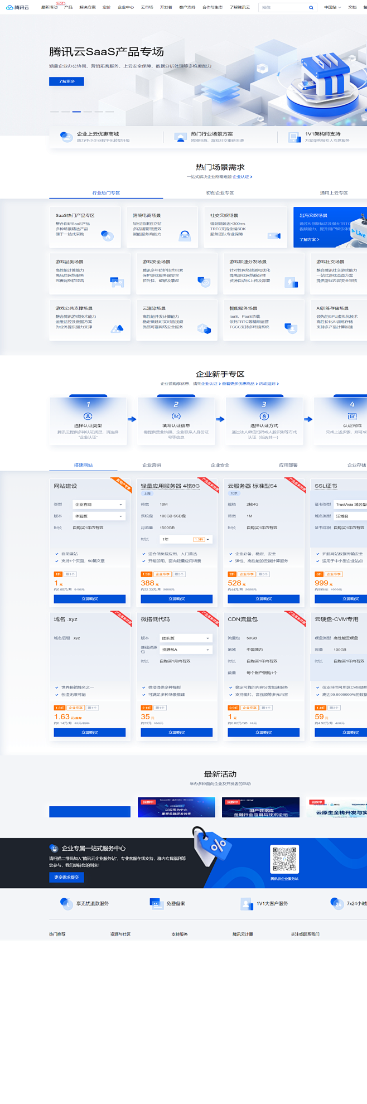367x1104 pixels.
Task: Open the 最新活动 navigation item
Action: pos(49,8)
